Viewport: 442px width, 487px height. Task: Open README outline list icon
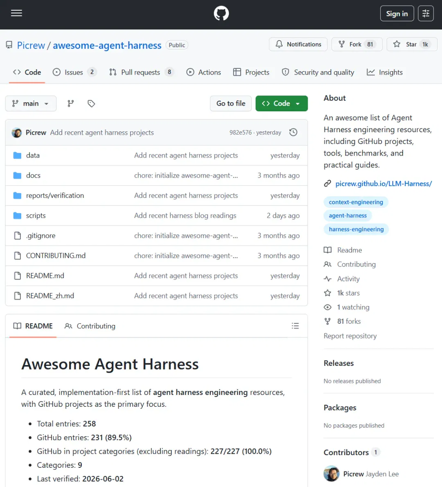[x=295, y=326]
